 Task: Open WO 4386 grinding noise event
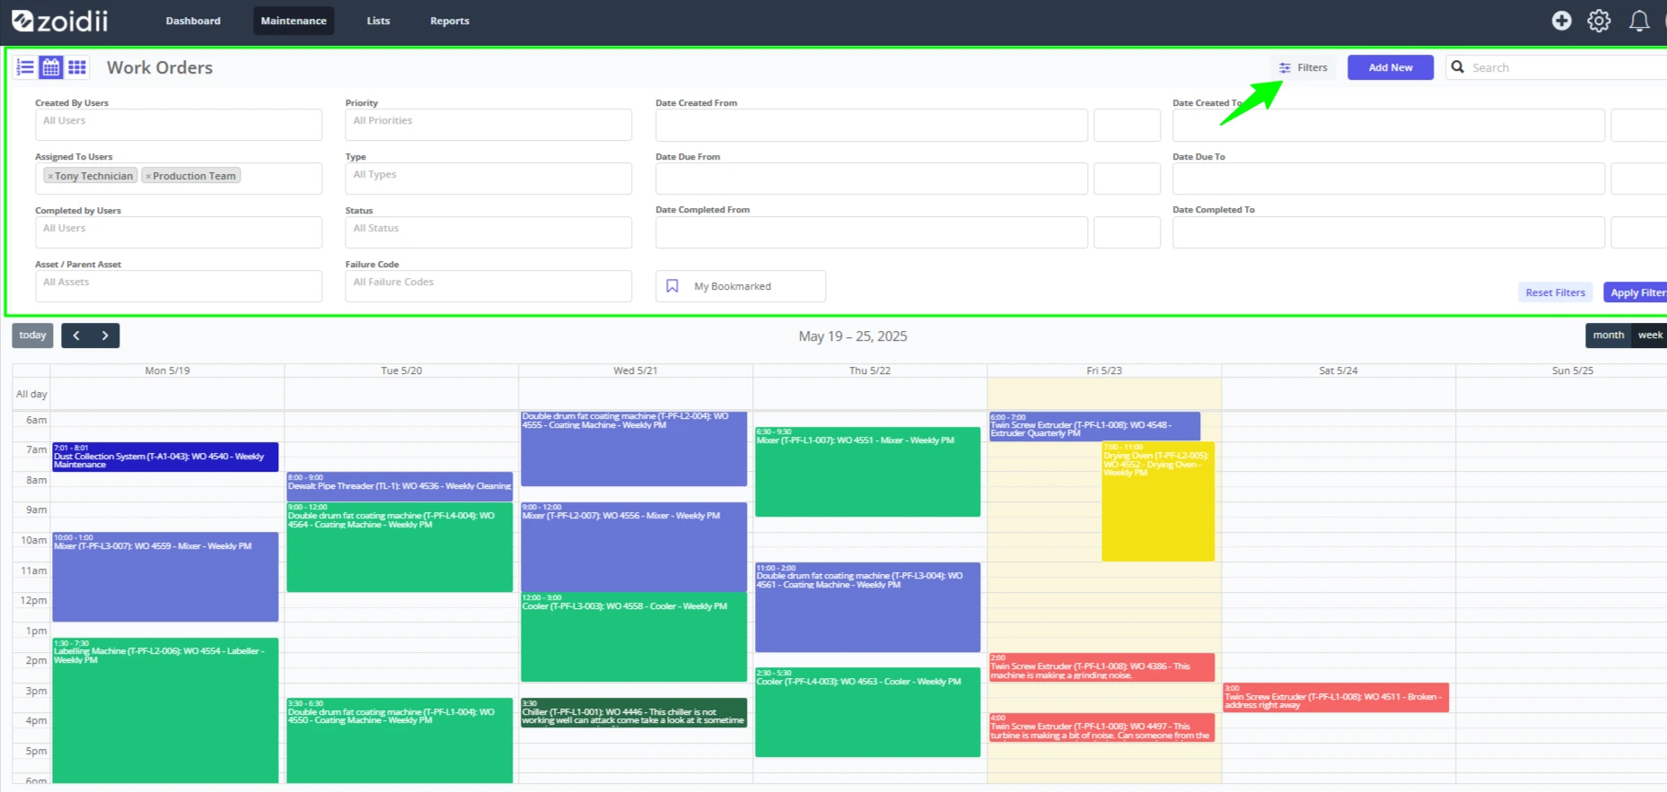(x=1101, y=667)
